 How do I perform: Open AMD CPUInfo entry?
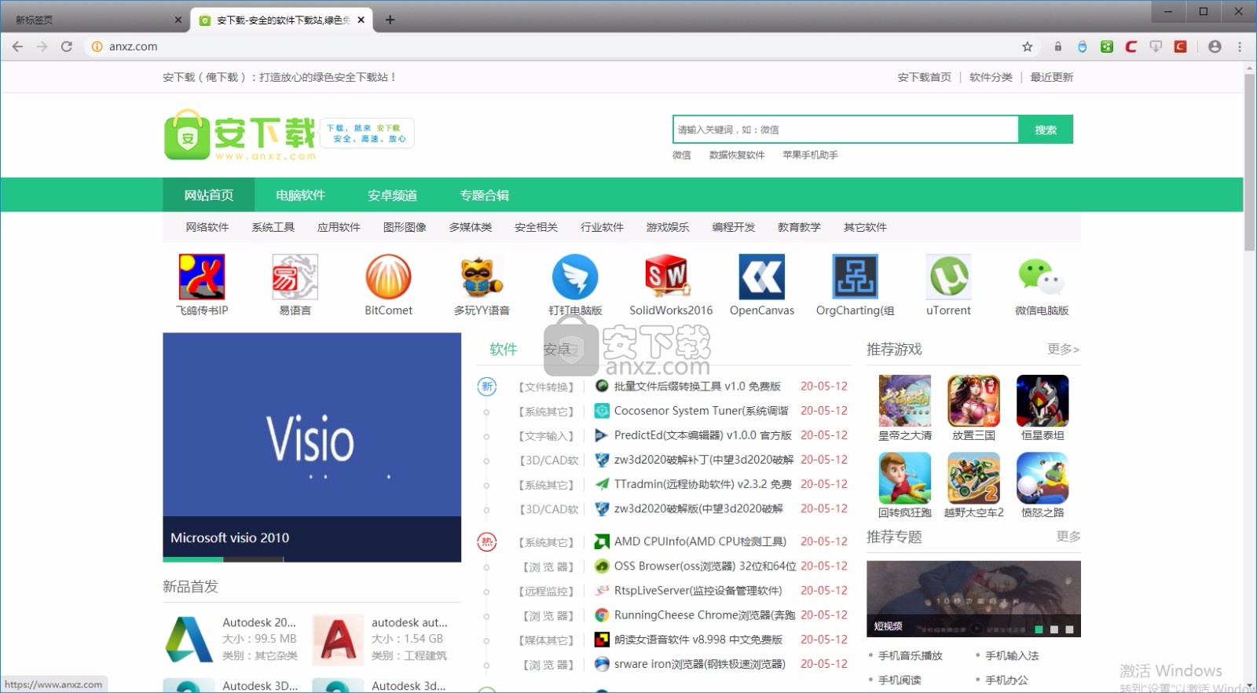coord(700,541)
